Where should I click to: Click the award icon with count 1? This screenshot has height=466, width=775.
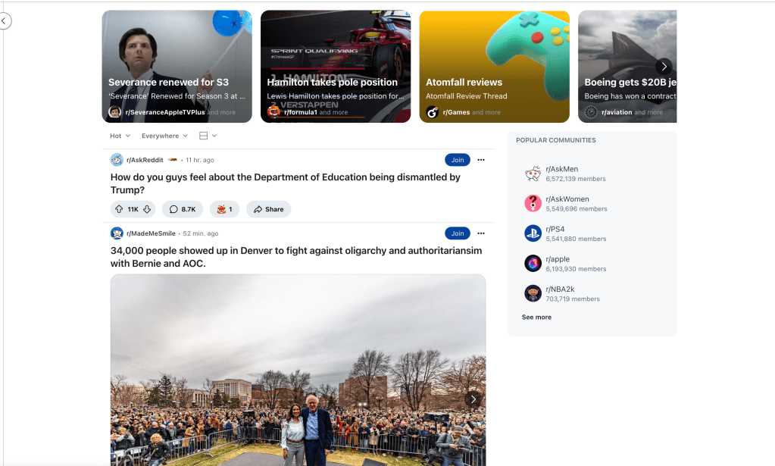coord(224,209)
